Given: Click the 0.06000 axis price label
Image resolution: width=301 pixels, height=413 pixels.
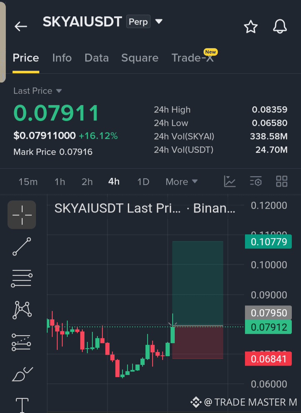Looking at the screenshot, I should pos(269,384).
